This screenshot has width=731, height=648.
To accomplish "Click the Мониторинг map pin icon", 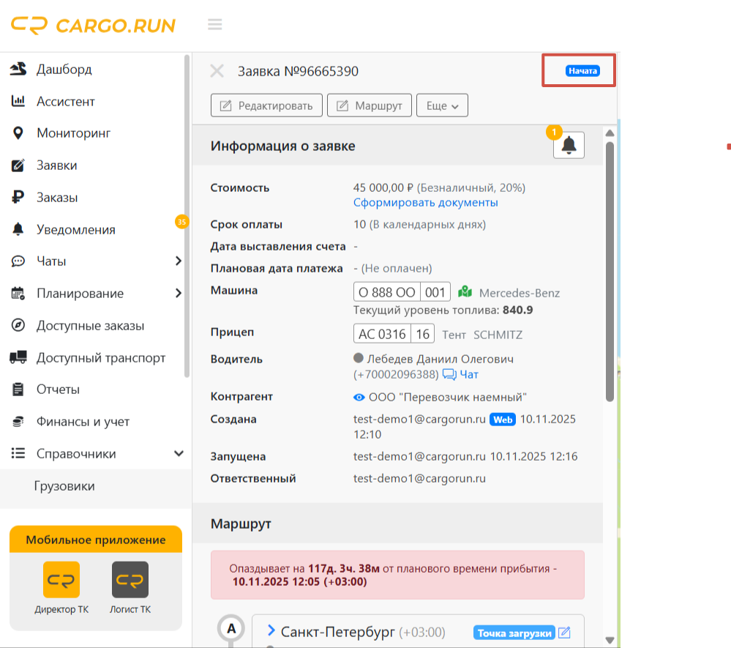I will click(x=18, y=133).
